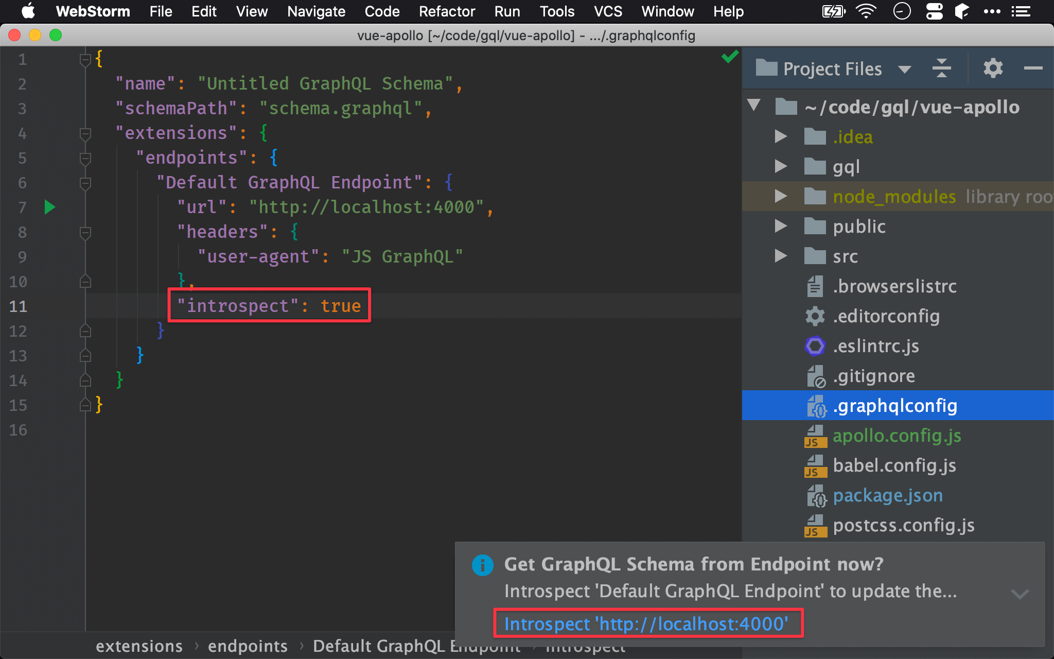The height and width of the screenshot is (659, 1054).
Task: Toggle fold marker for "endpoints" on line 5
Action: pos(85,159)
